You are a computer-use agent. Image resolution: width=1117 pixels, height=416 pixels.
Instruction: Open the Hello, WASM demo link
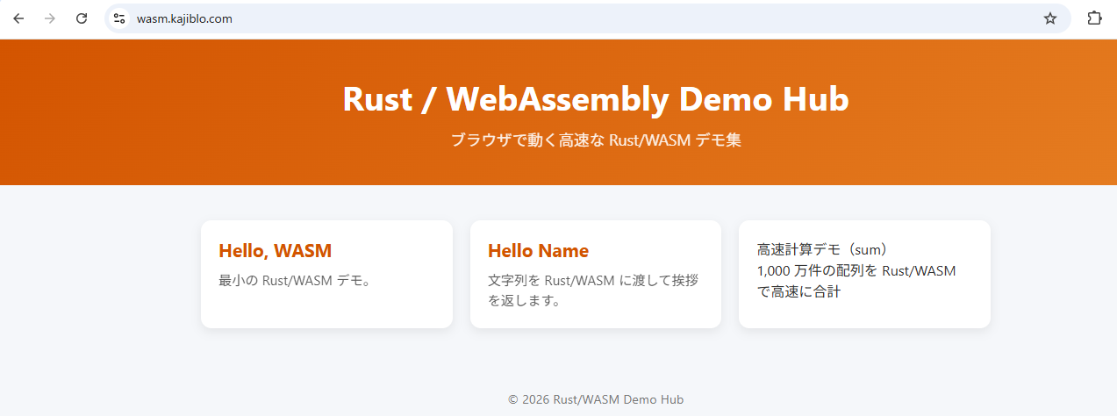[275, 251]
